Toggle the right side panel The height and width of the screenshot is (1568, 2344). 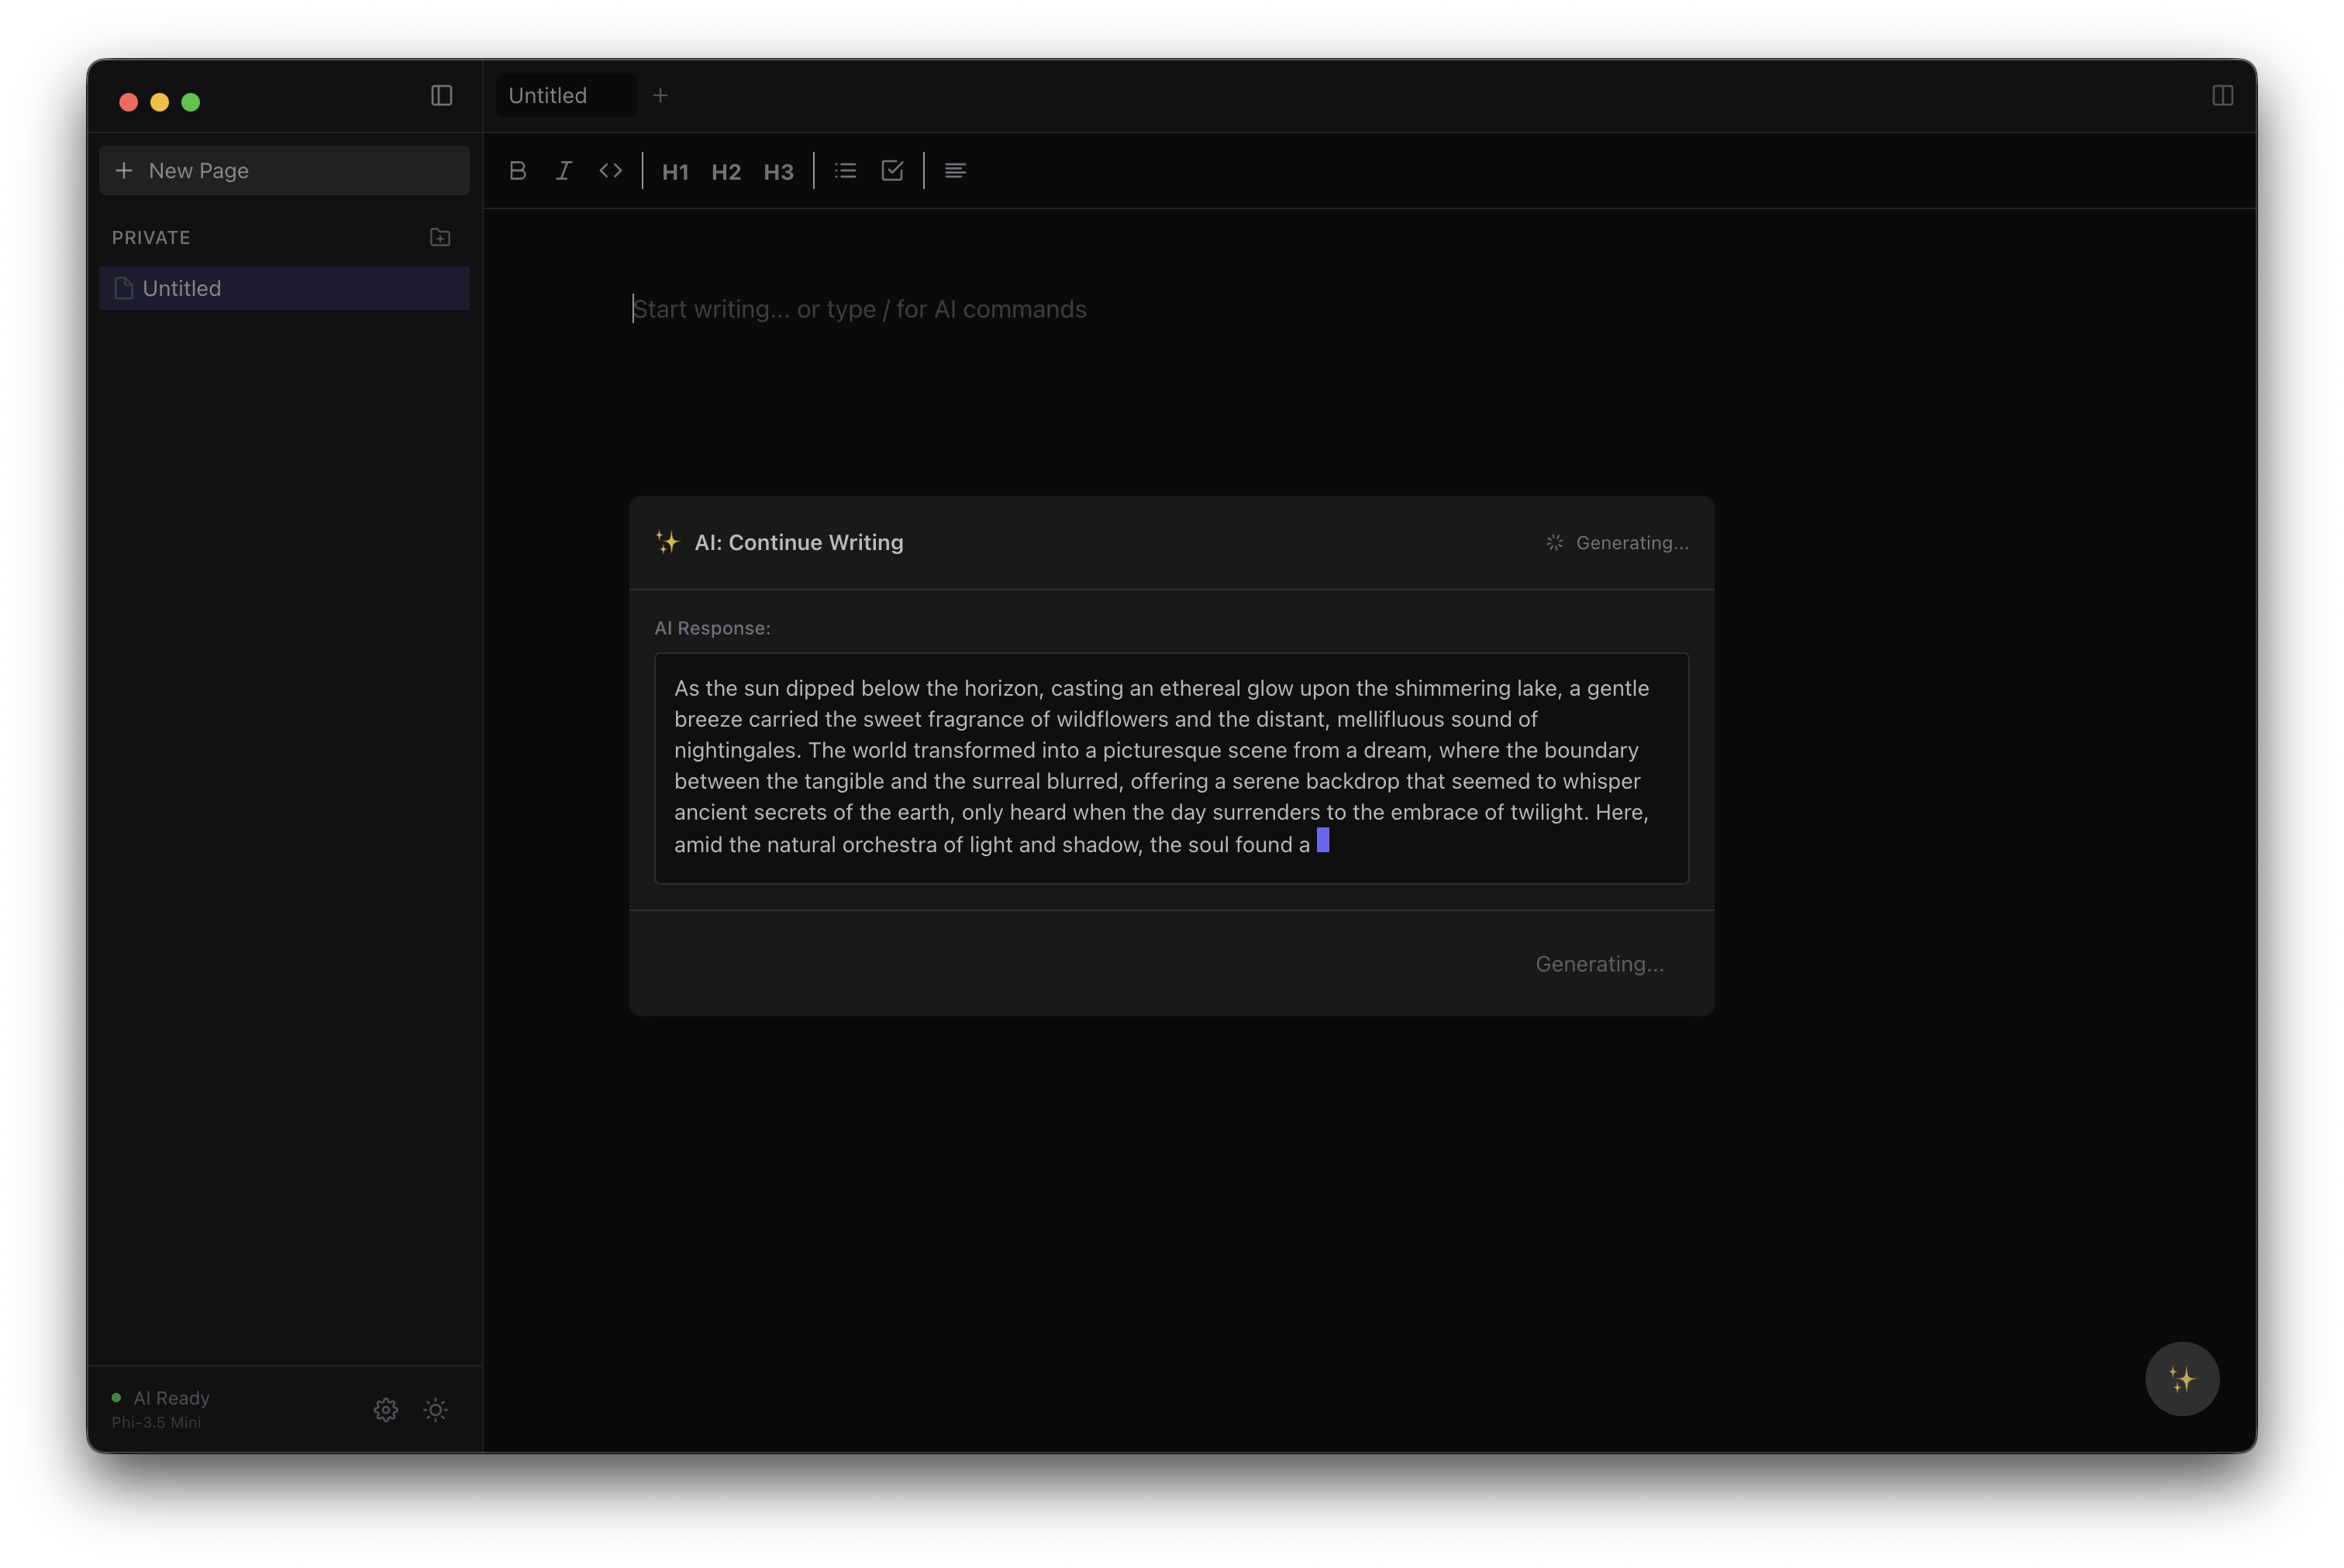(2222, 96)
